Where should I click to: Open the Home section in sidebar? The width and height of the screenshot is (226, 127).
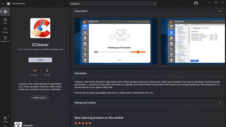(x=5, y=11)
